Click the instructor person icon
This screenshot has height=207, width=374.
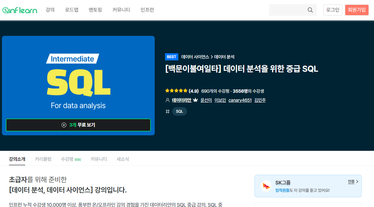167,100
